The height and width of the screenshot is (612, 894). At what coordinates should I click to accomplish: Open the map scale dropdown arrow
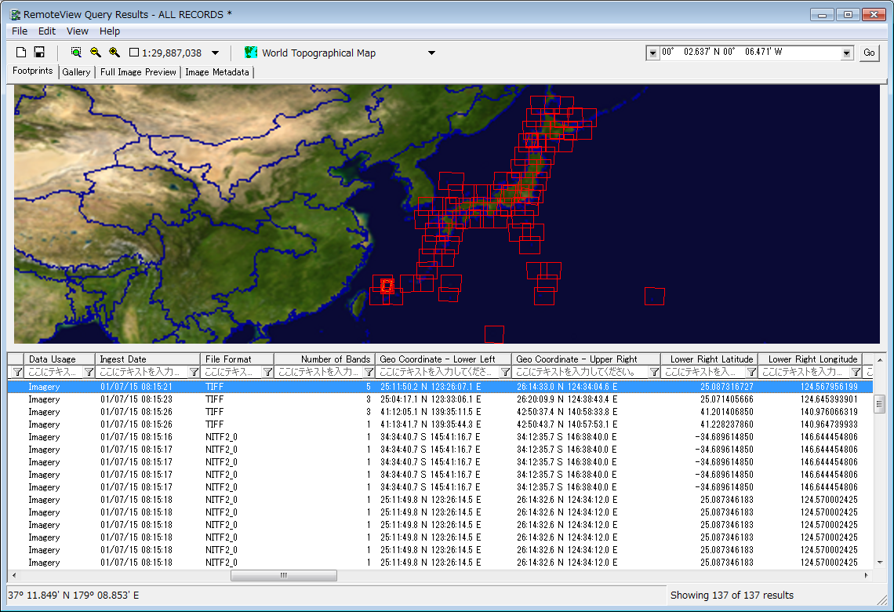click(216, 53)
